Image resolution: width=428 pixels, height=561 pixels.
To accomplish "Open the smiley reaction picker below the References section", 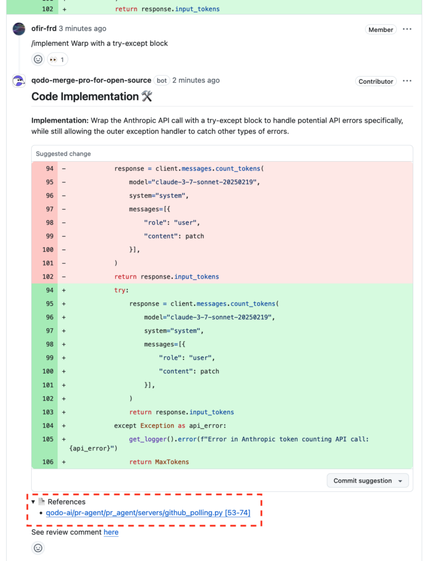I will (38, 547).
